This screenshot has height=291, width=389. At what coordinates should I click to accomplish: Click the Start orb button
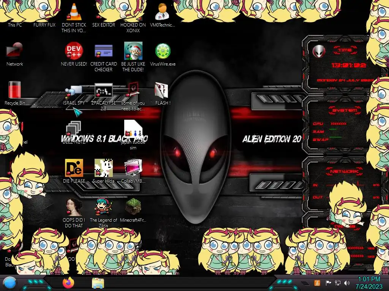click(x=10, y=283)
